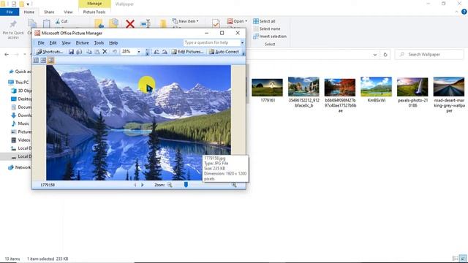Select Videos in navigation pane
This screenshot has width=468, height=263.
click(x=20, y=140)
